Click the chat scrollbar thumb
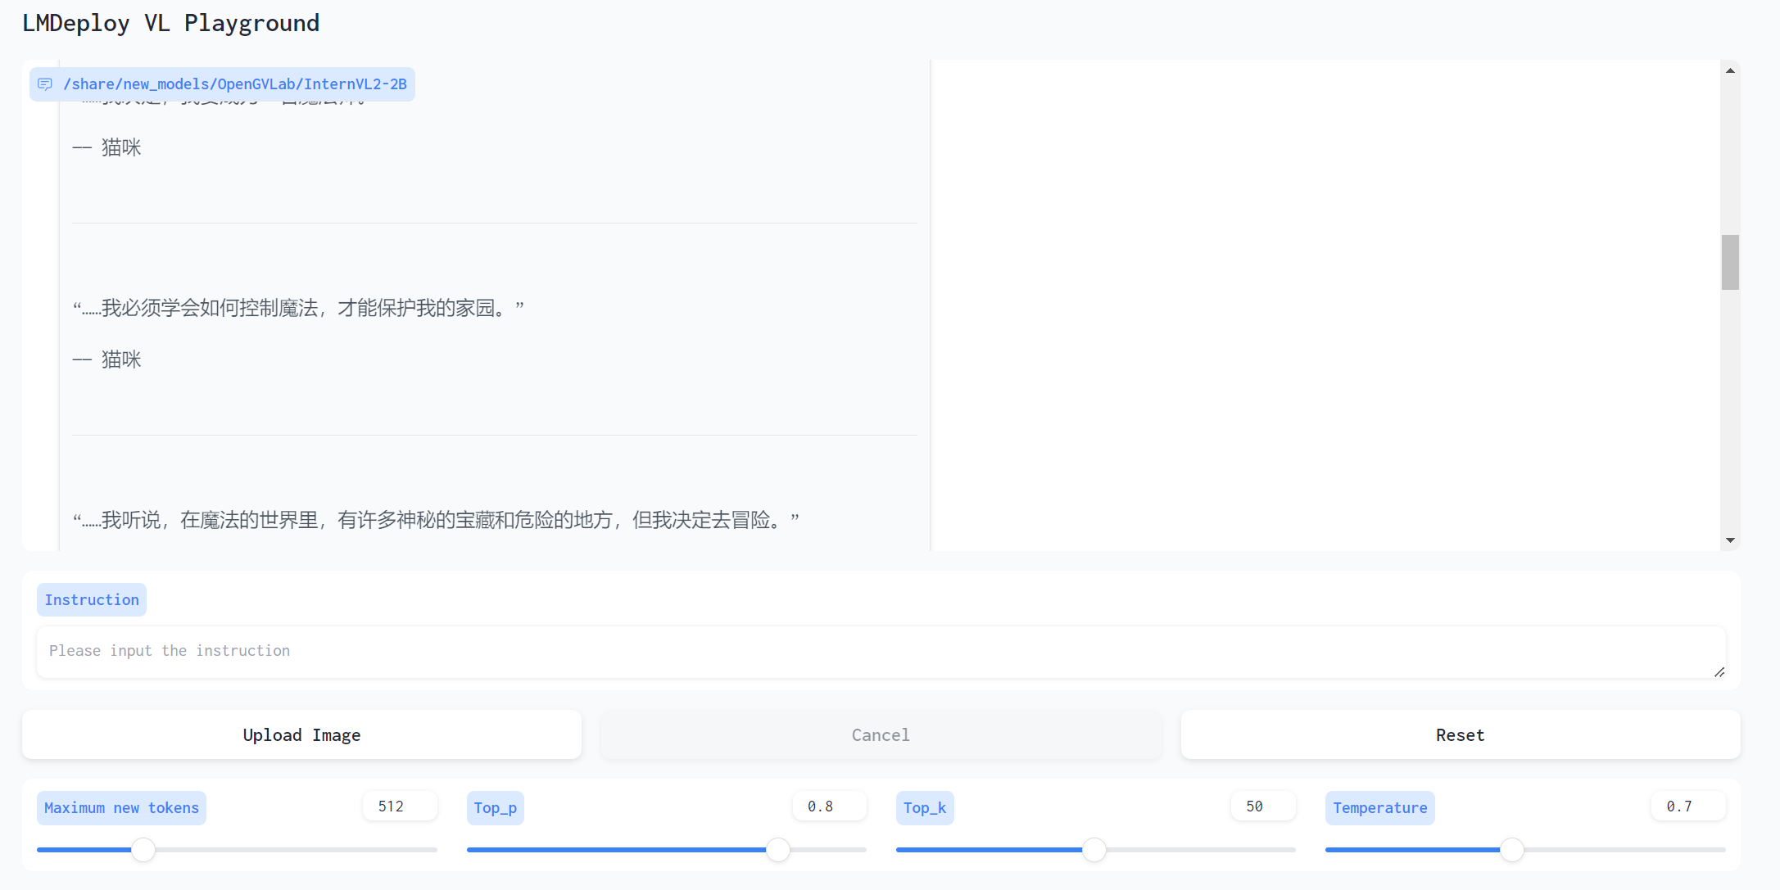 [x=1730, y=262]
